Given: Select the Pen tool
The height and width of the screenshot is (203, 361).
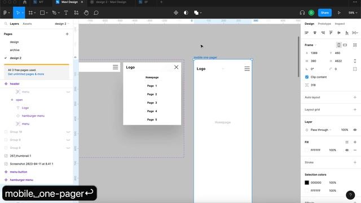Looking at the screenshot, I should pyautogui.click(x=54, y=13).
